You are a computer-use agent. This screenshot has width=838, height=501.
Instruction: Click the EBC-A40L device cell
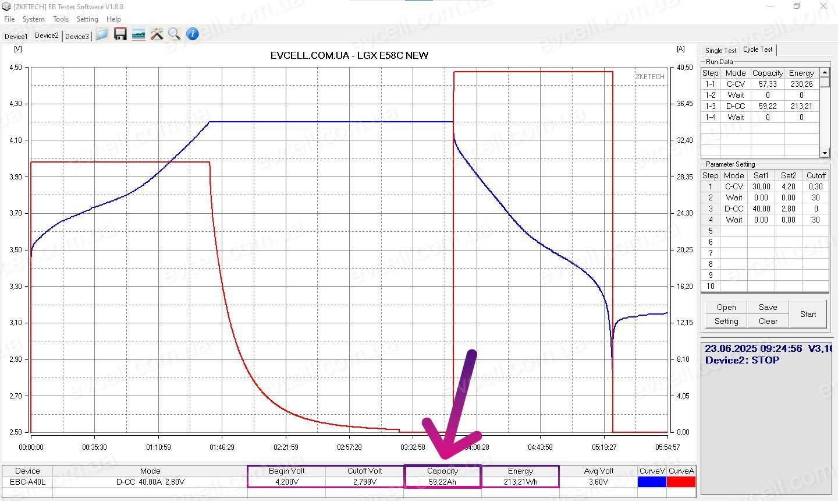[x=27, y=482]
